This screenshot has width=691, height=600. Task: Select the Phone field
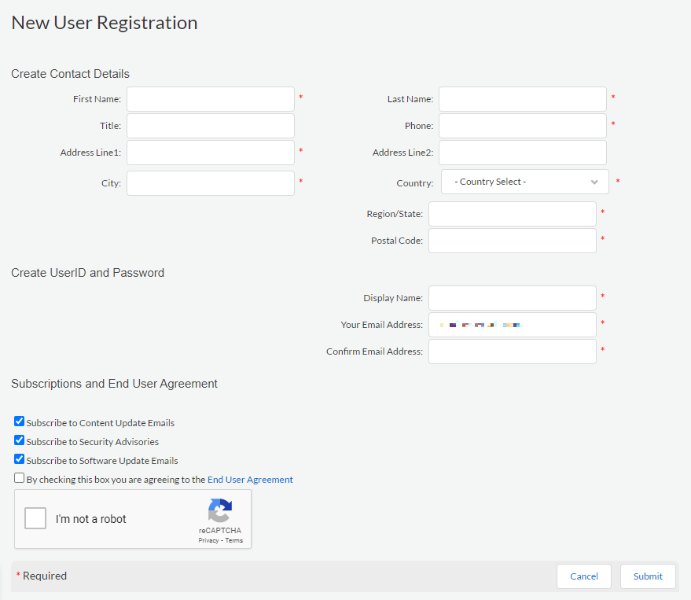coord(522,125)
